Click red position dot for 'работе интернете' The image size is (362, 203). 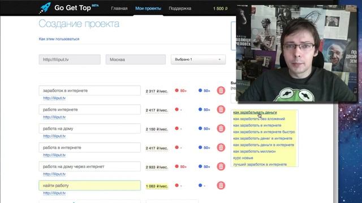(x=176, y=109)
